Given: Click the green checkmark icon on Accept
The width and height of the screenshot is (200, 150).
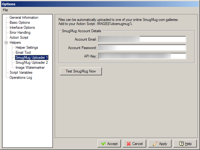Looking at the screenshot, I should [x=103, y=144].
